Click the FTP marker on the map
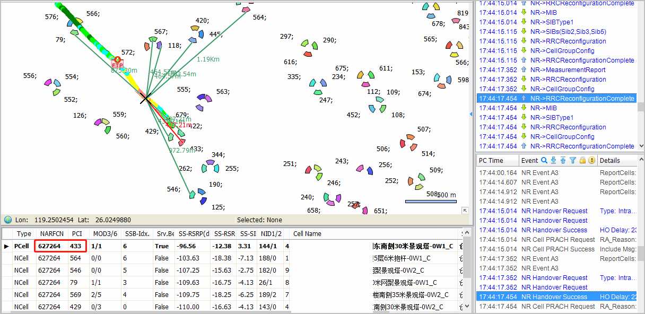The width and height of the screenshot is (645, 314). [x=118, y=63]
